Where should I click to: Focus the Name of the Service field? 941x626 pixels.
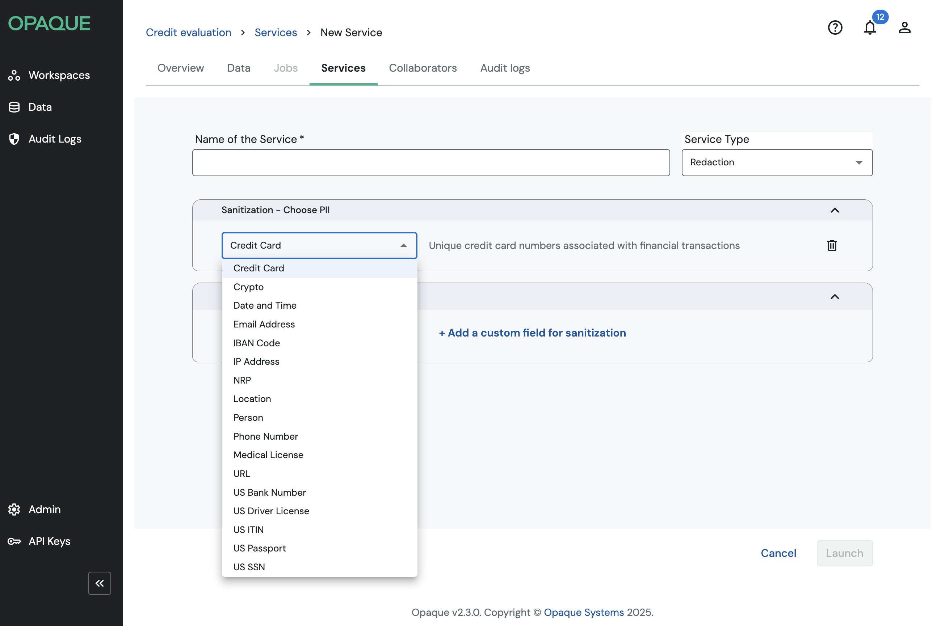431,162
